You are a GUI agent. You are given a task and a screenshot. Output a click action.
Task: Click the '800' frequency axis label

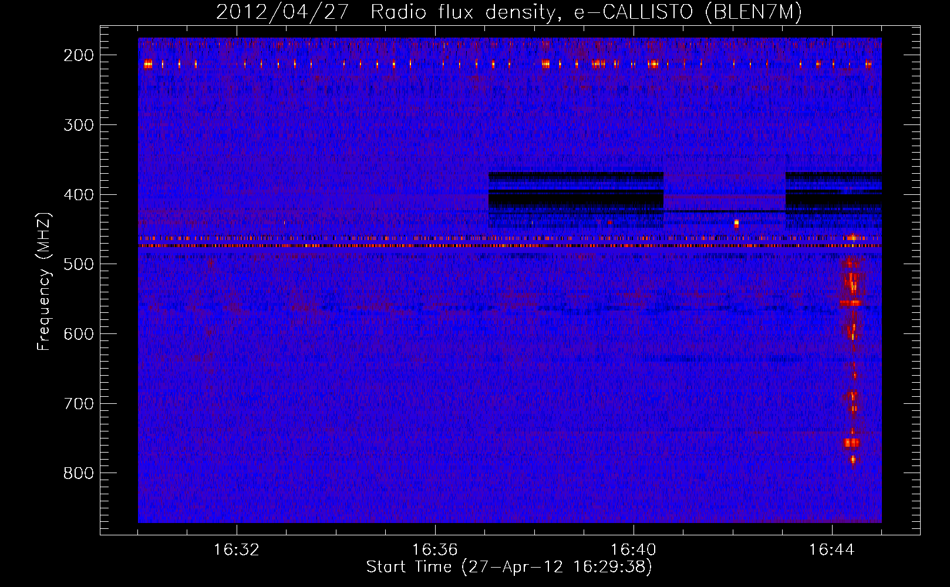tap(78, 473)
